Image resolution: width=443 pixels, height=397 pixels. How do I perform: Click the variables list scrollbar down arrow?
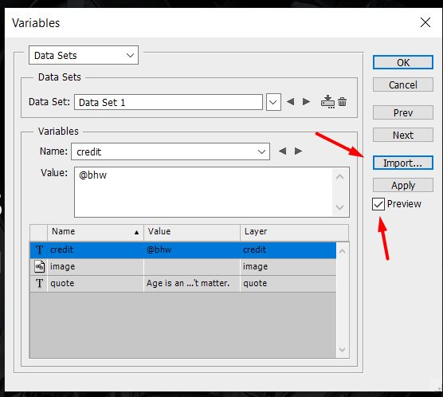(x=342, y=350)
